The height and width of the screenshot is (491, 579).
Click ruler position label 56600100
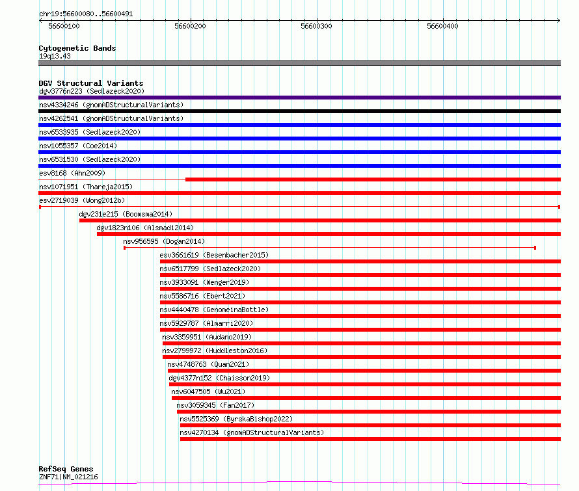coord(64,26)
